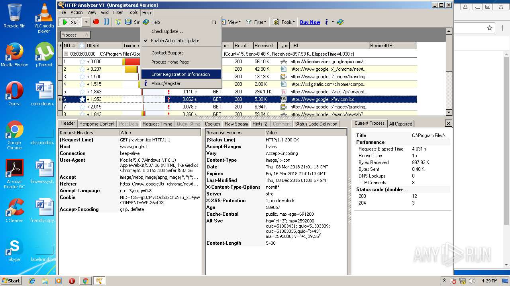The image size is (510, 286).
Task: Switch to the Response Content tab
Action: point(97,124)
